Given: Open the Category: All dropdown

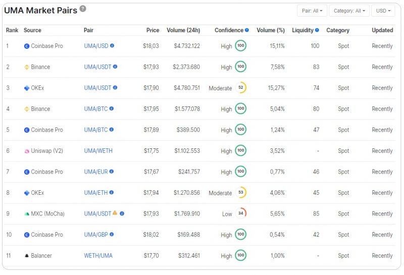Looking at the screenshot, I should coord(349,11).
